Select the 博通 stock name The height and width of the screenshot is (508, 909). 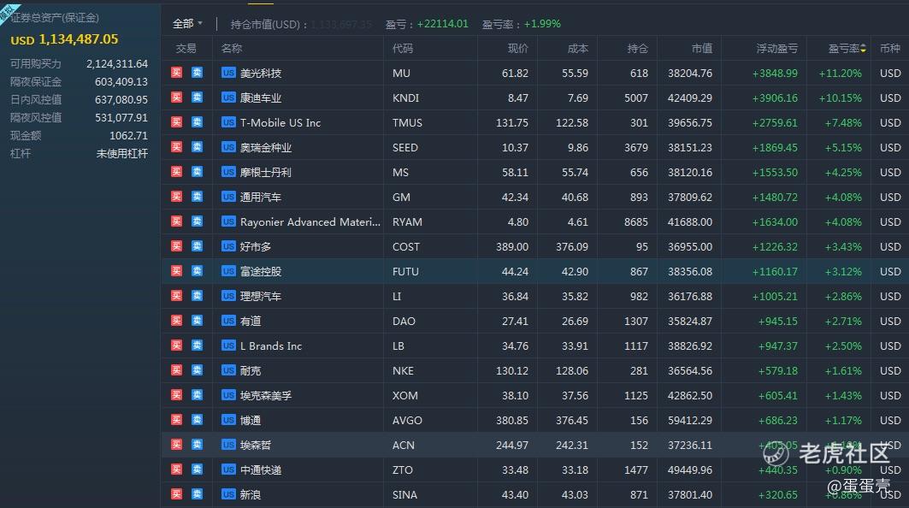(251, 420)
